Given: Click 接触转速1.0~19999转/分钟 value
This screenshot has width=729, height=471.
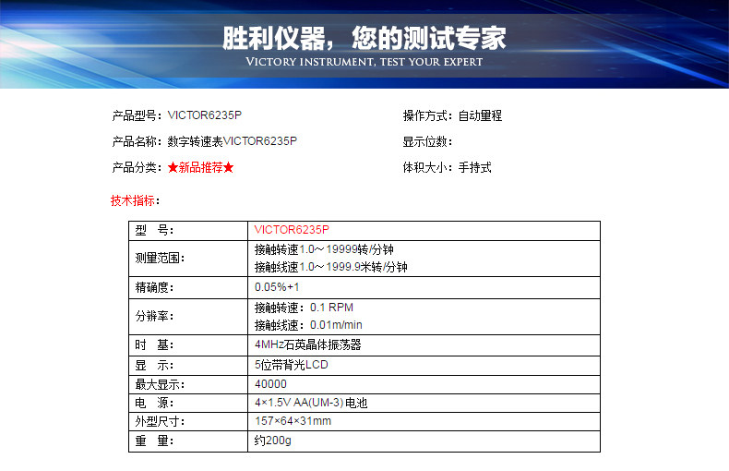Looking at the screenshot, I should 324,249.
